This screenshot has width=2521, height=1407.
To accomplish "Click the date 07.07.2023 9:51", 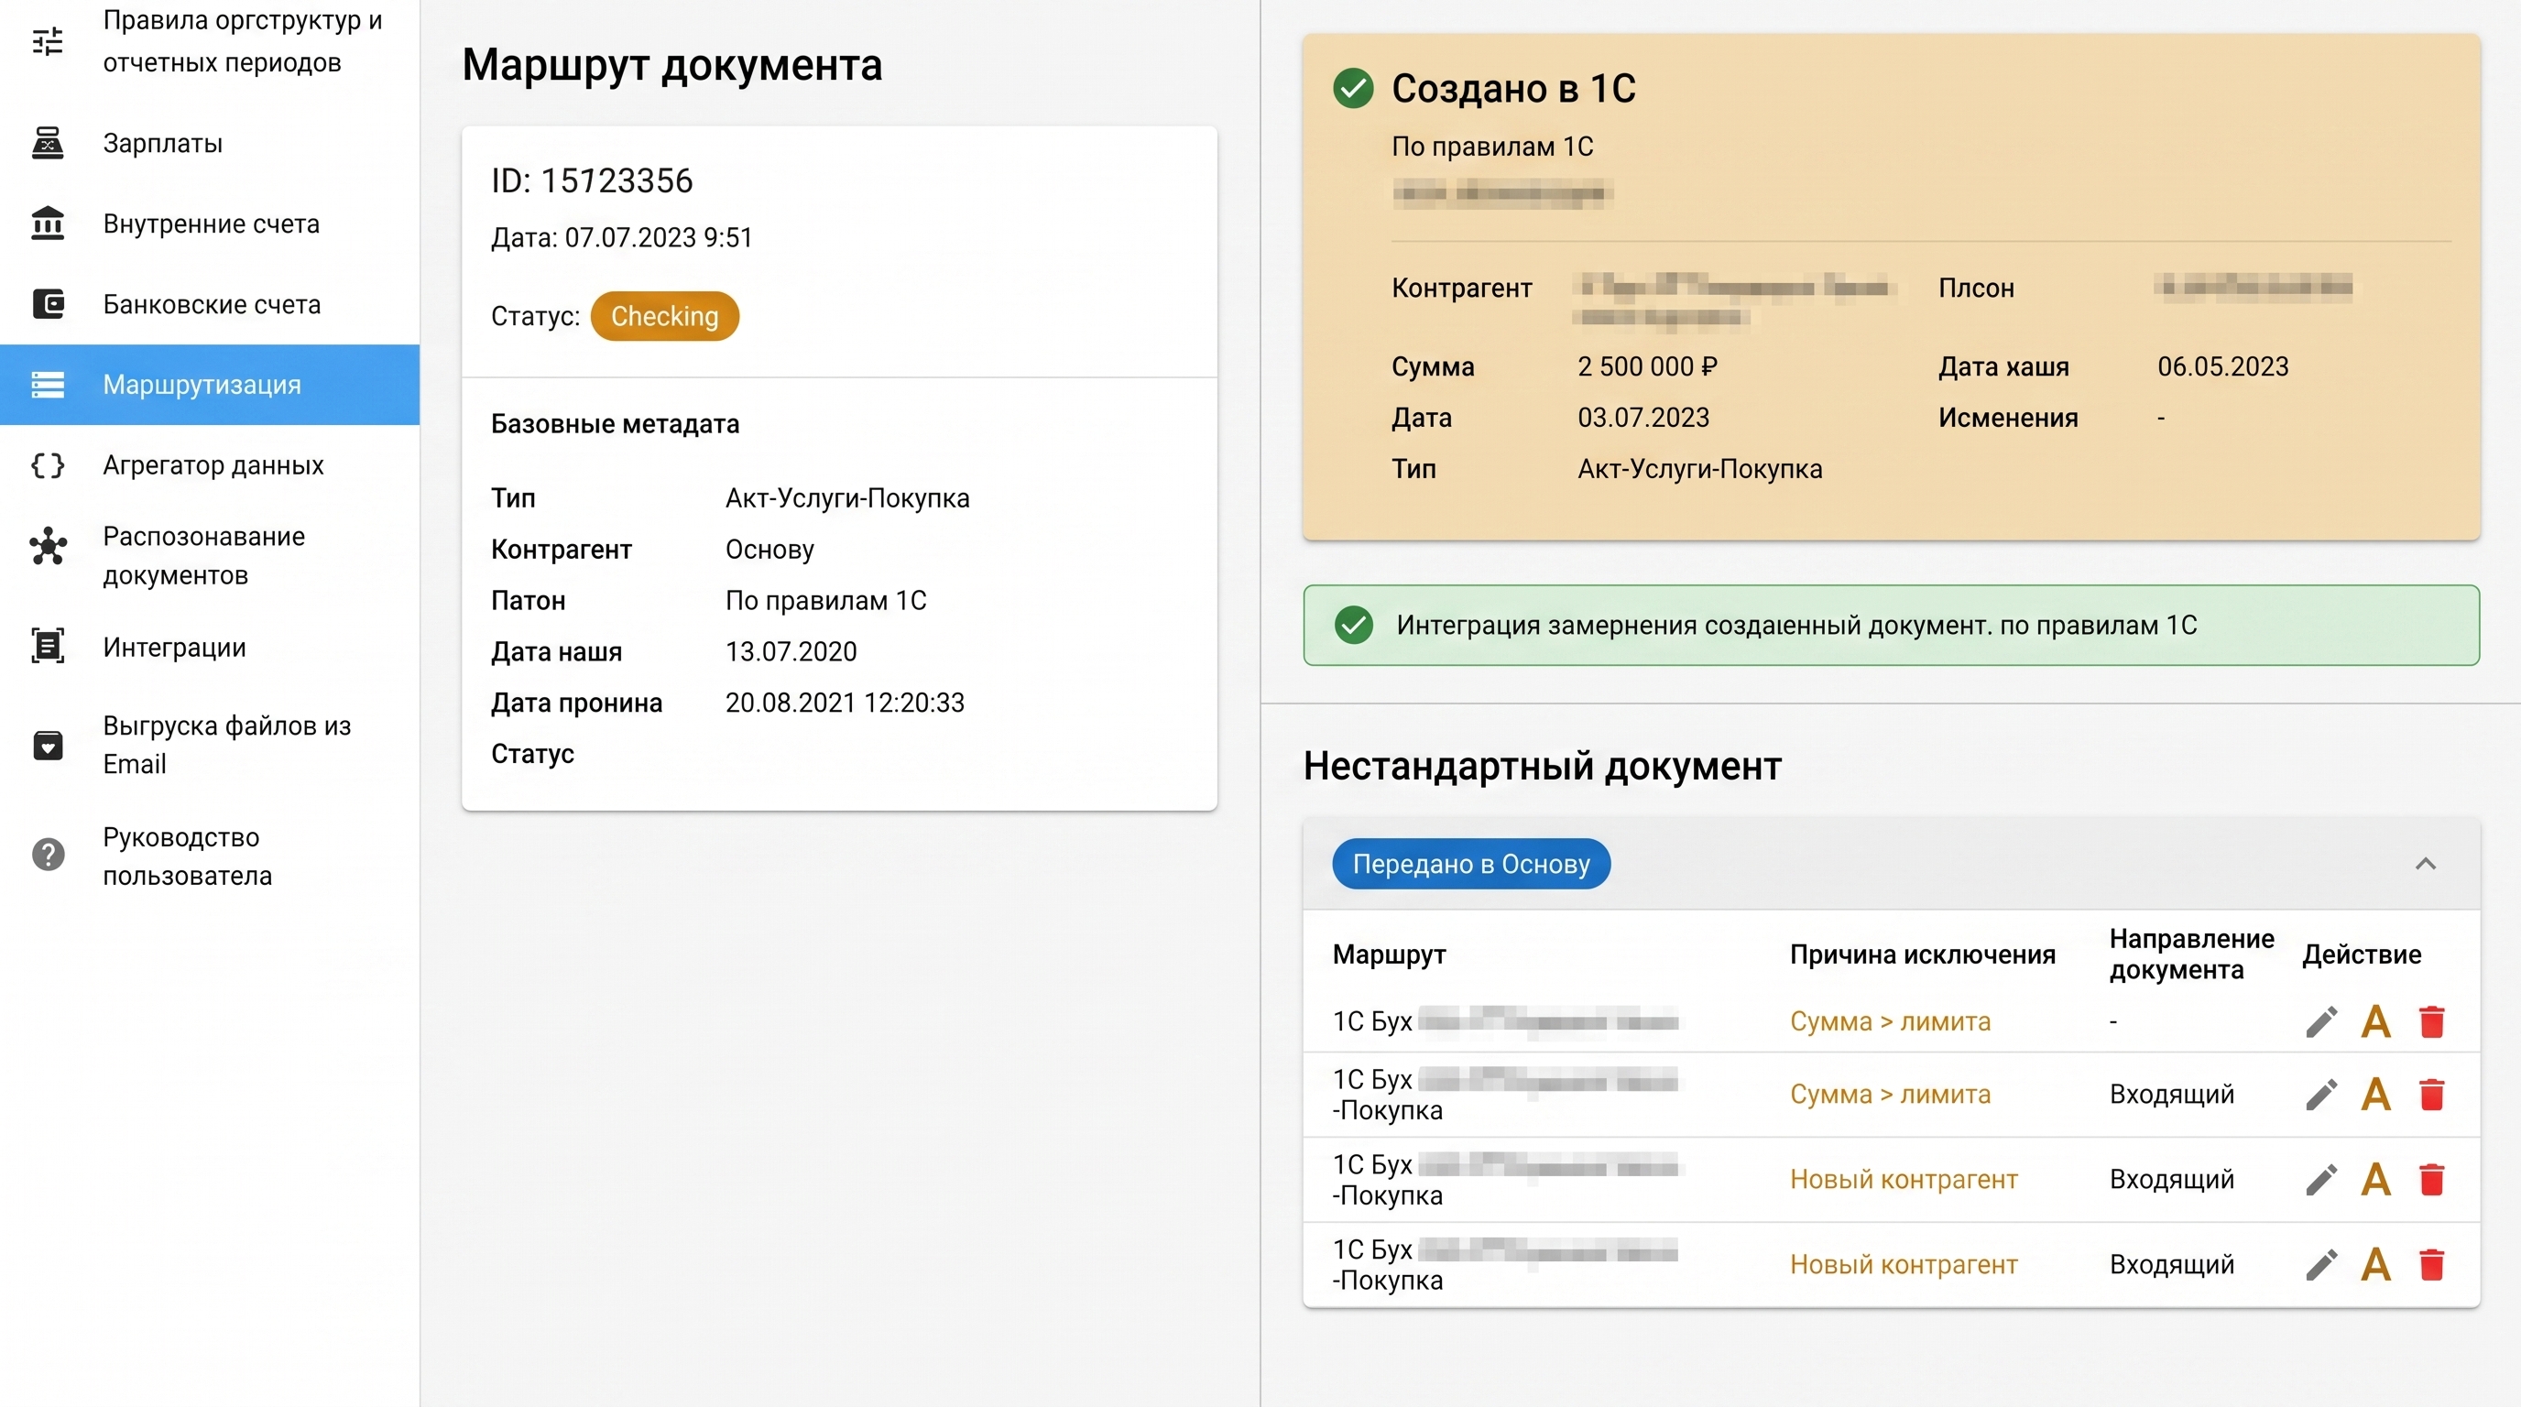I will point(659,238).
